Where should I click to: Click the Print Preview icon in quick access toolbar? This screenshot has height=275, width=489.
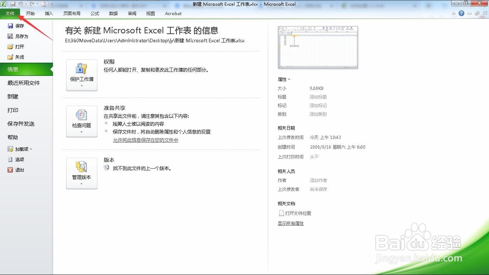click(x=44, y=4)
